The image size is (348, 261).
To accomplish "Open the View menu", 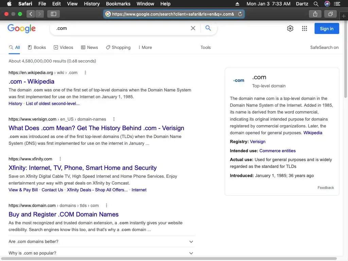I will (x=72, y=4).
